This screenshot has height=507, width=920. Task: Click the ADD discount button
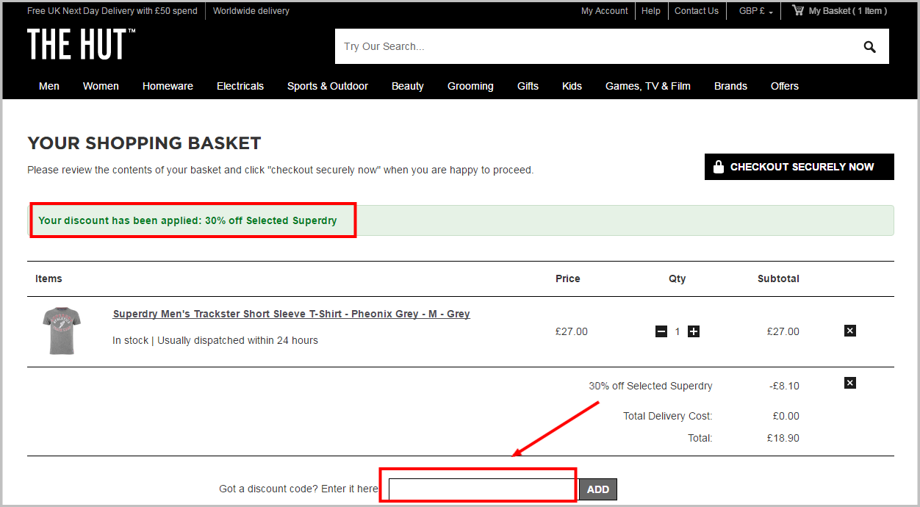coord(598,489)
